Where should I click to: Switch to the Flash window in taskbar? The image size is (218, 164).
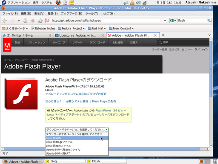[106, 161]
